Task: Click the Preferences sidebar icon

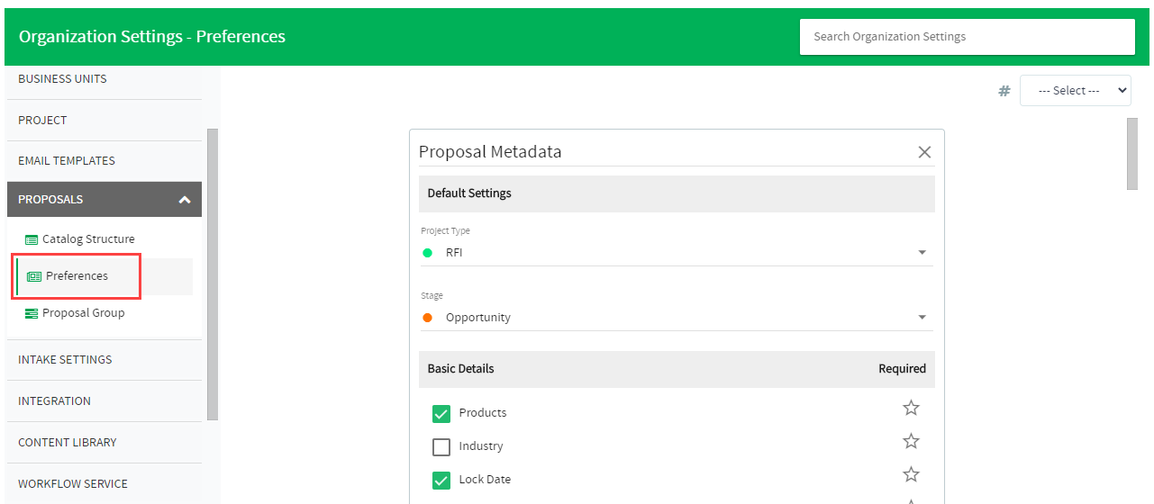Action: tap(34, 276)
